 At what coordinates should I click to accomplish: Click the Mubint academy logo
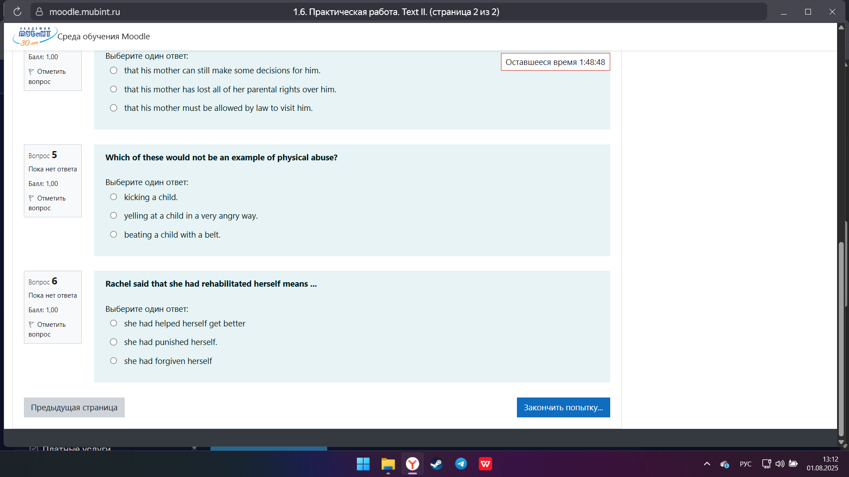(x=34, y=36)
